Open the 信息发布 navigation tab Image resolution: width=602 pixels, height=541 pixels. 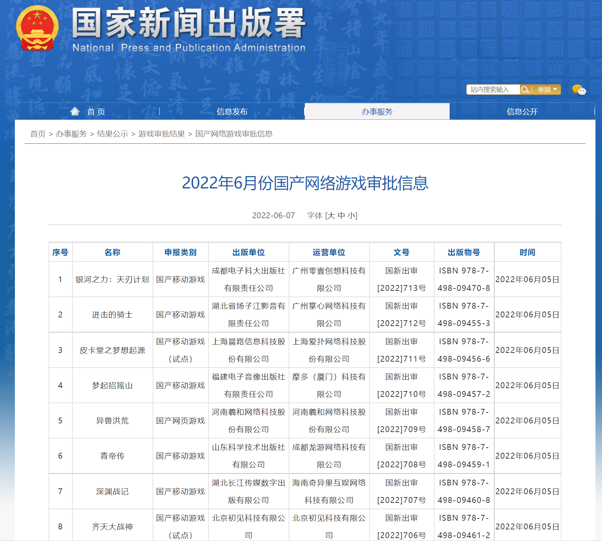coord(232,112)
